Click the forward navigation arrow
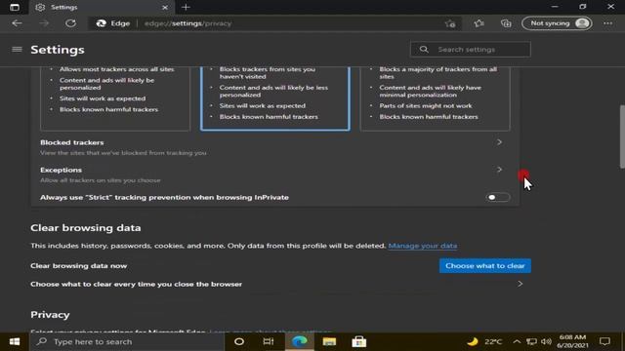The image size is (625, 351). (44, 23)
